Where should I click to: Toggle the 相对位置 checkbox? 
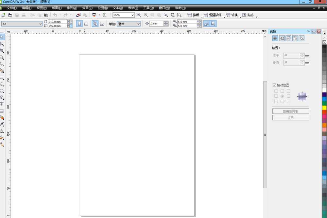(274, 85)
